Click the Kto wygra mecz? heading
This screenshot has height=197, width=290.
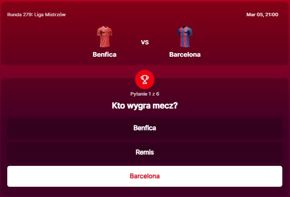(x=145, y=105)
